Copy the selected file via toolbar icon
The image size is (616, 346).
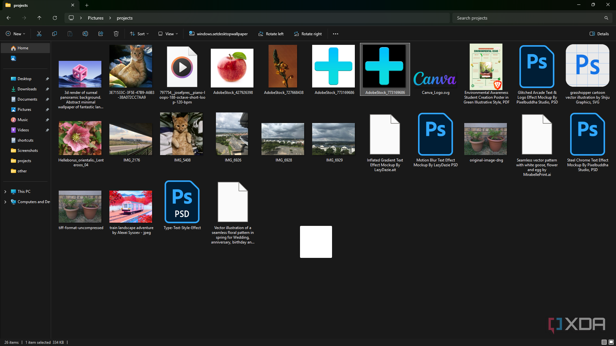pos(54,34)
